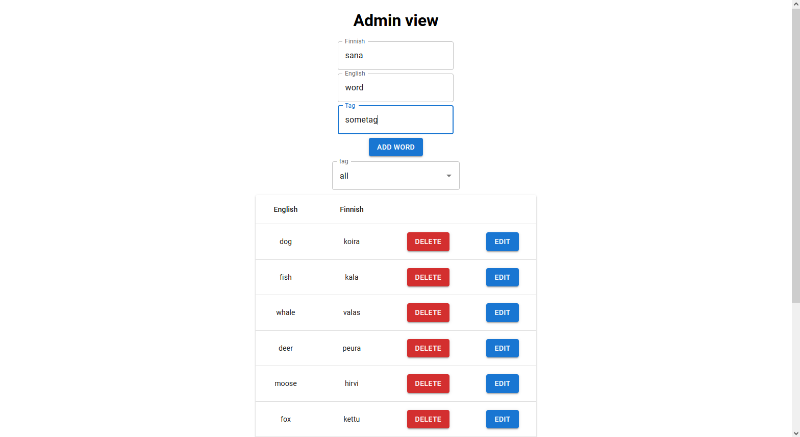Edit the fox/kettu entry
Screen dimensions: 800x437
(502, 419)
